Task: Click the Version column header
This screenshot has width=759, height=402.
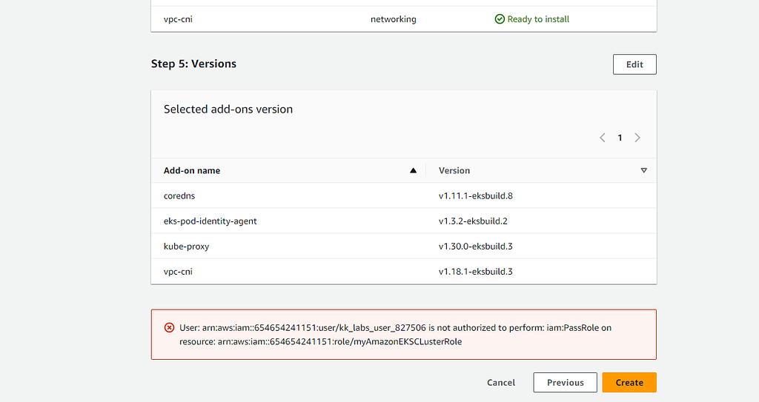Action: coord(454,170)
